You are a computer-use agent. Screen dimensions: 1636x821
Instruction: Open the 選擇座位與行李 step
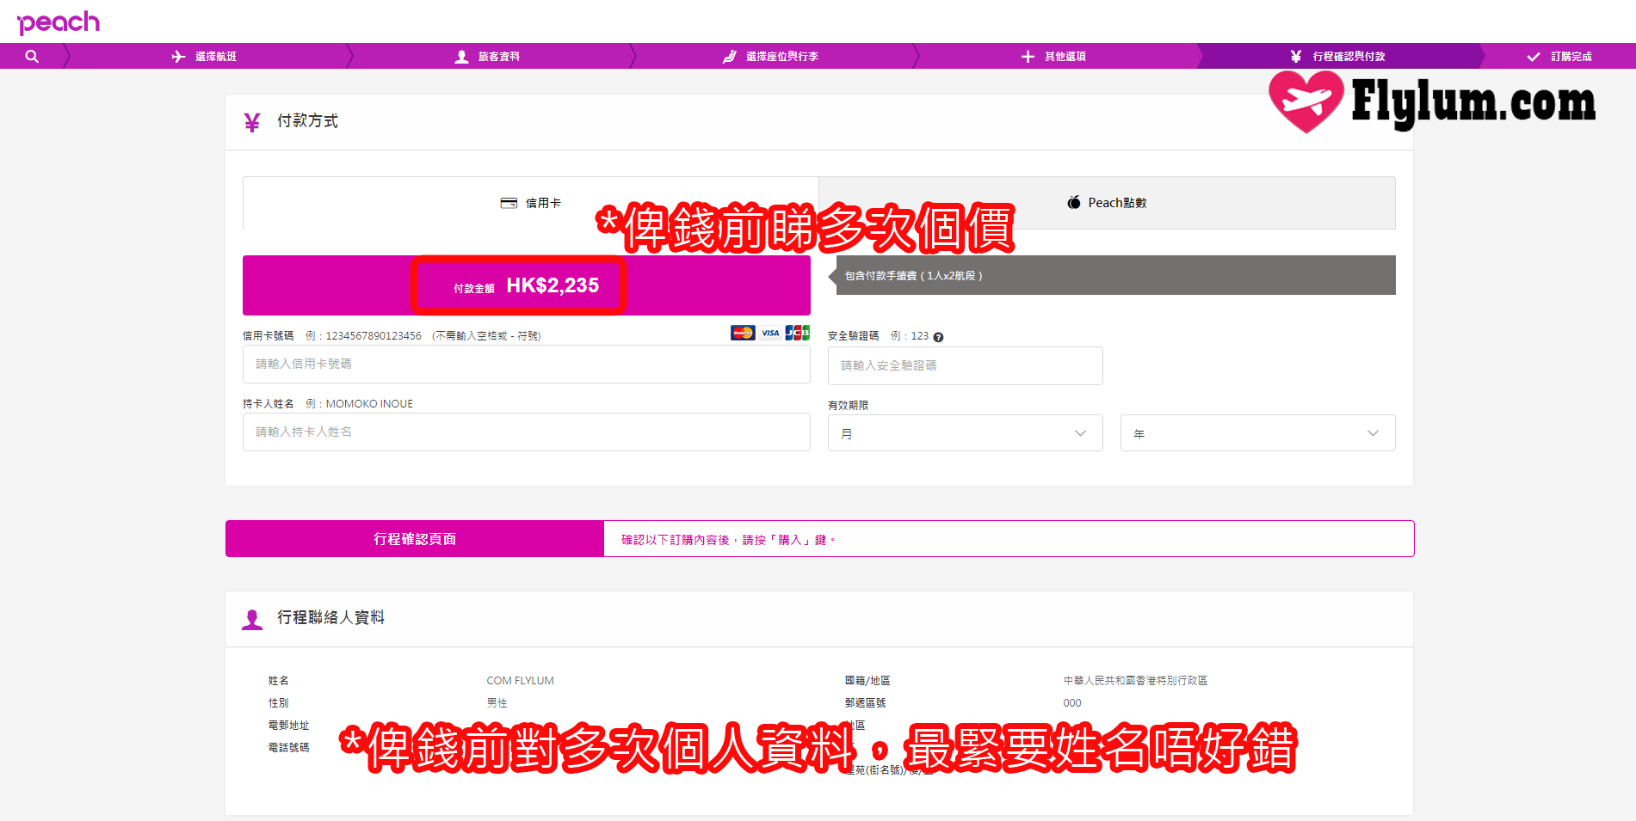pyautogui.click(x=771, y=57)
